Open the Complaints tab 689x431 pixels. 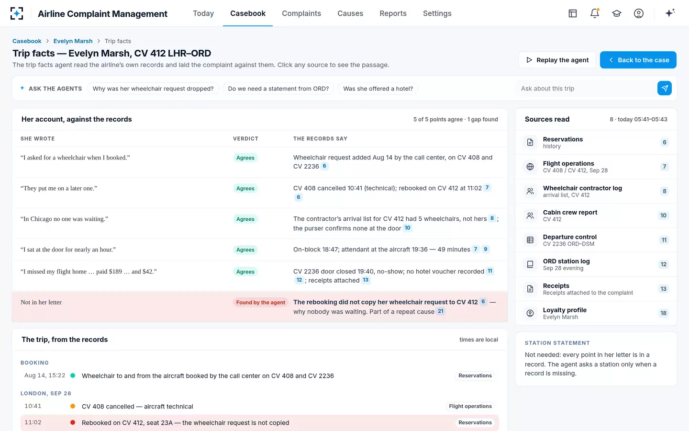click(x=301, y=13)
